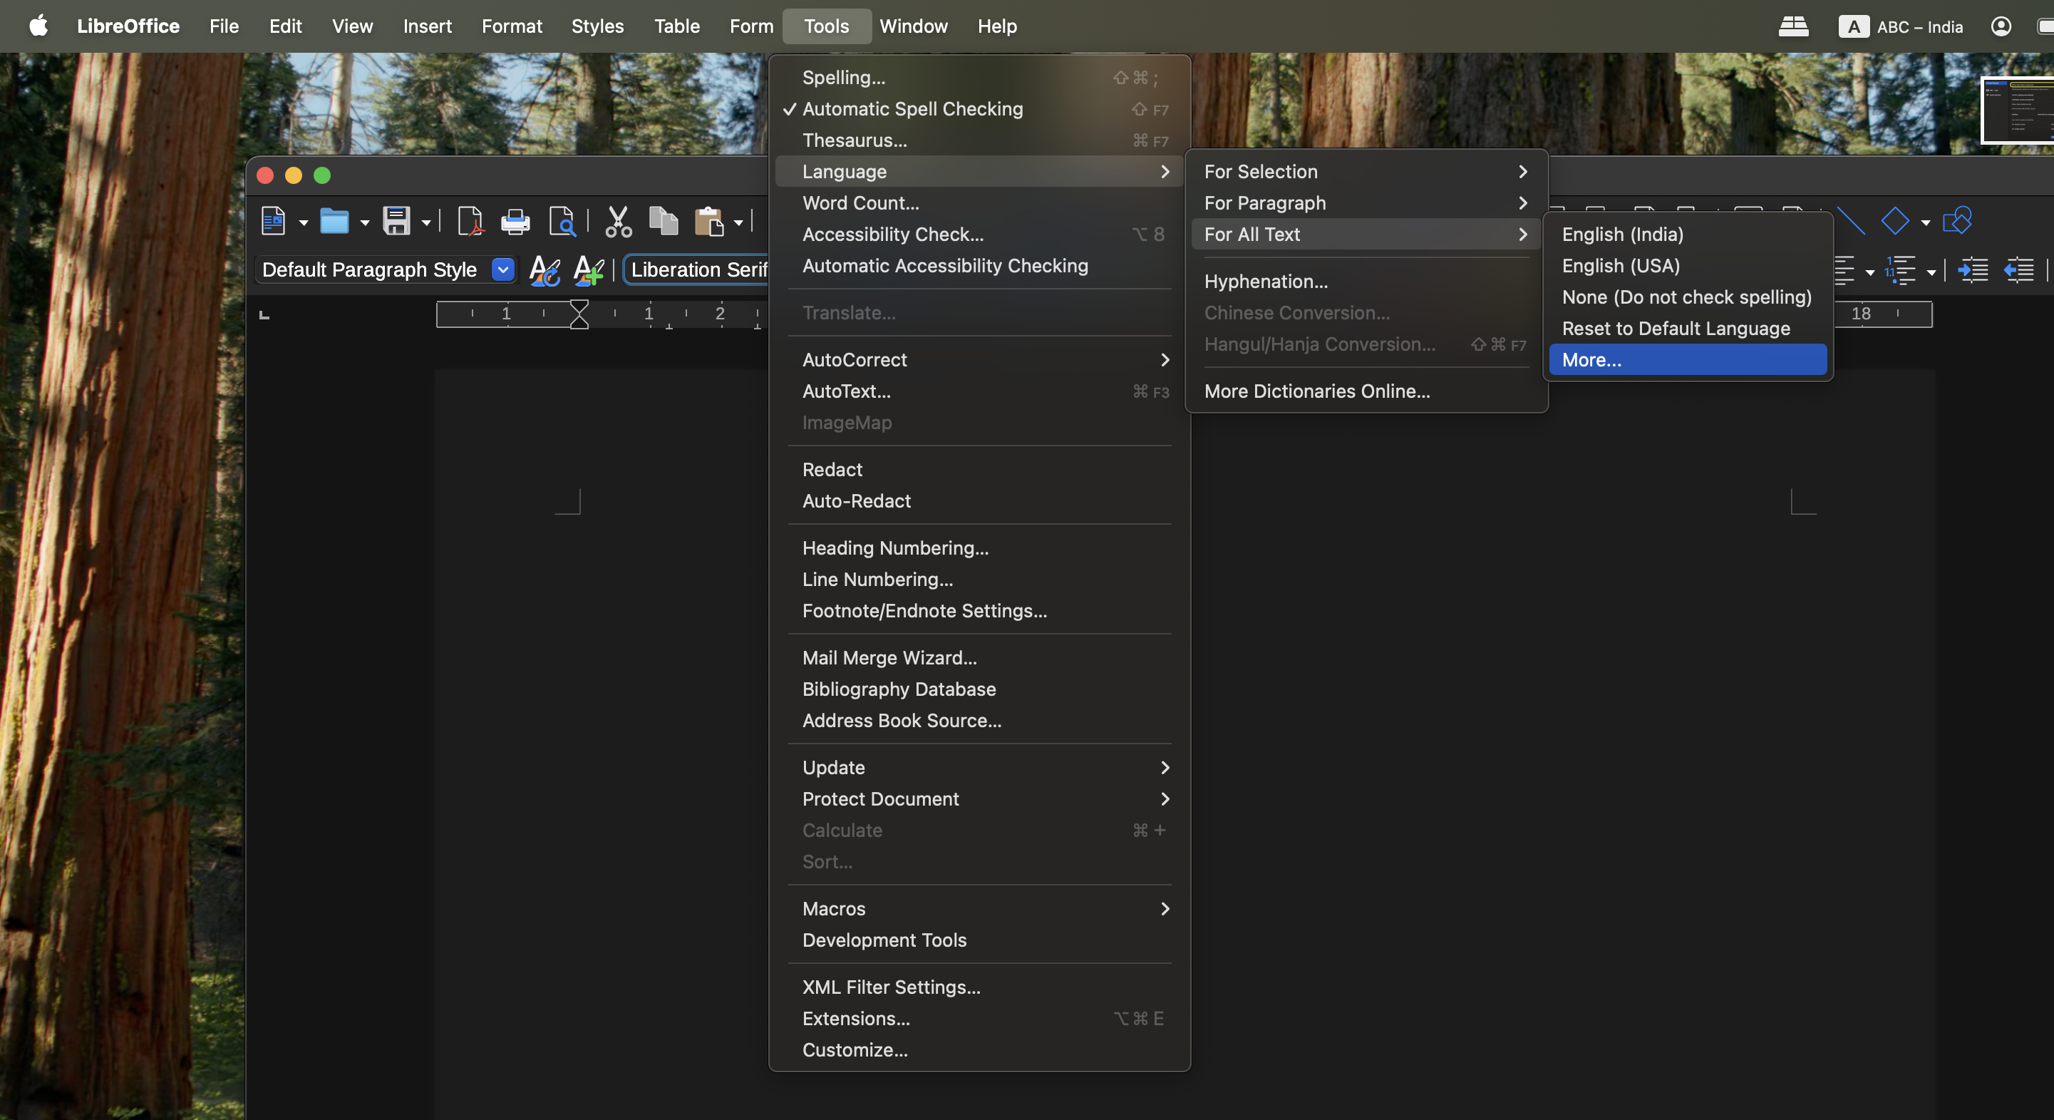Click the window thumbnail behind at top-right
The width and height of the screenshot is (2054, 1120).
[x=2018, y=110]
